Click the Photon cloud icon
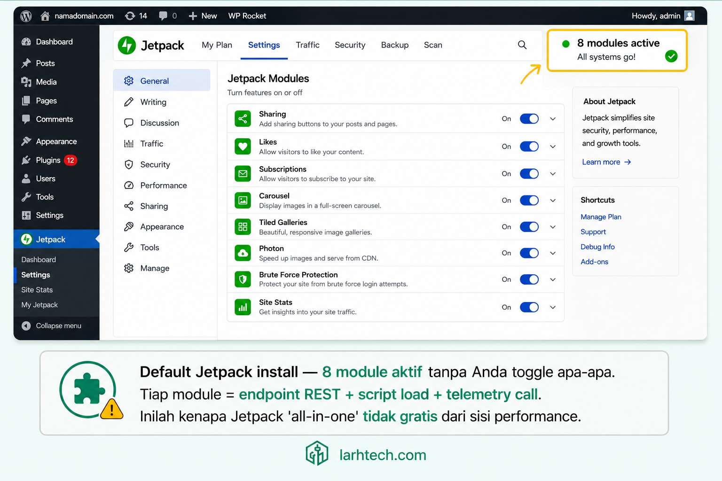 coord(243,253)
